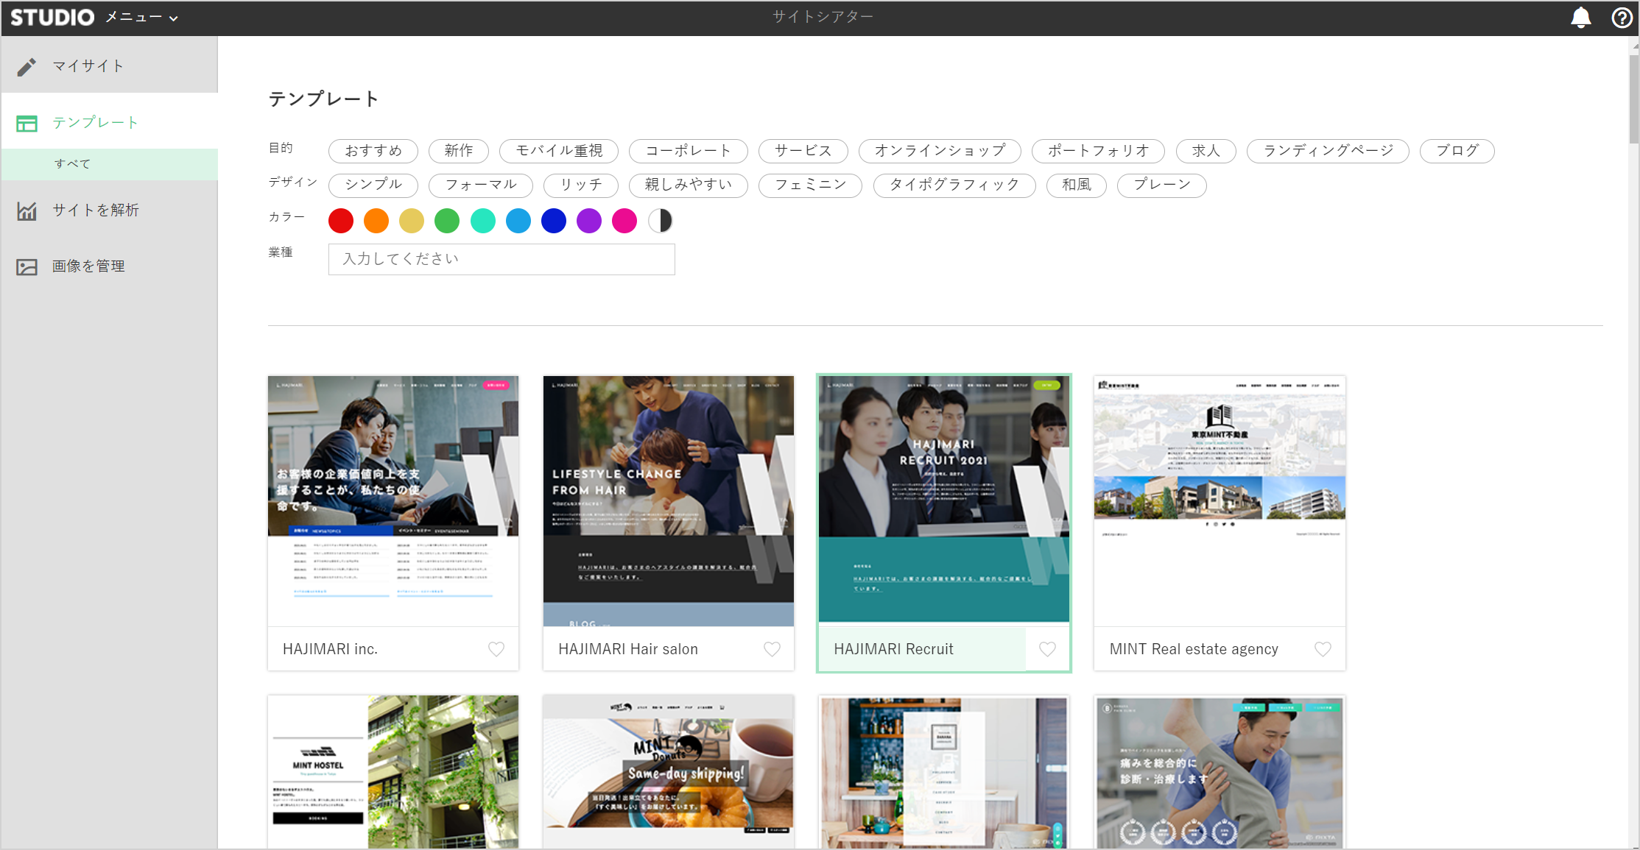Click the image icon for 画像を管理
1640x850 pixels.
pyautogui.click(x=27, y=266)
